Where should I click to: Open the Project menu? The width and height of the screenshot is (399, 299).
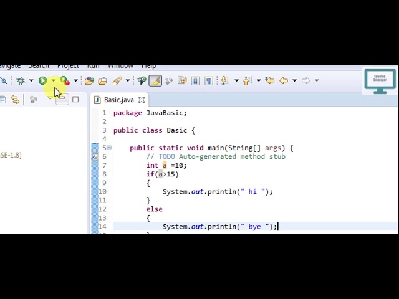[68, 67]
